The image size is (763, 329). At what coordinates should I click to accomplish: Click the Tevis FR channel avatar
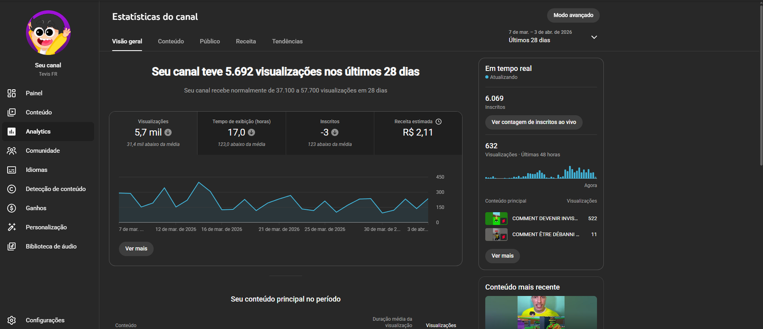(x=48, y=33)
